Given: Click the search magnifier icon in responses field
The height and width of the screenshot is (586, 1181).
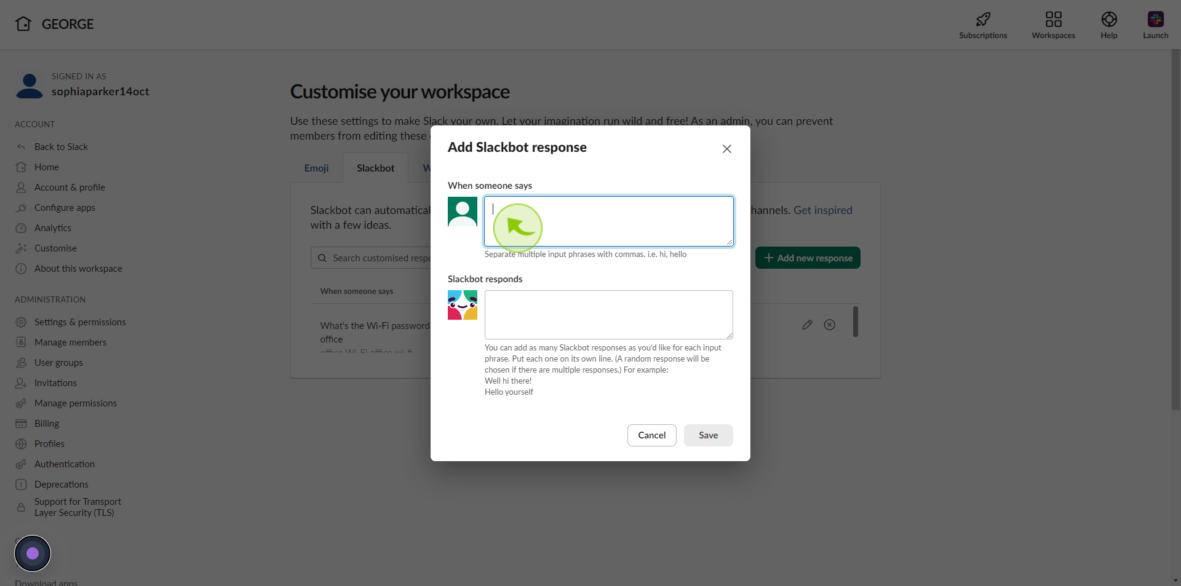Looking at the screenshot, I should pos(322,258).
